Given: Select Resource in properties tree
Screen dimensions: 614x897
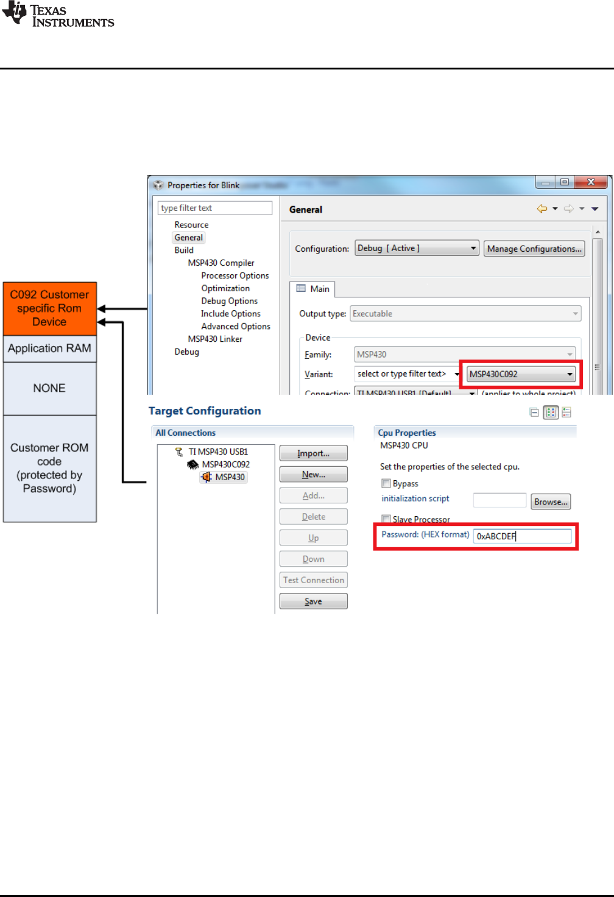Looking at the screenshot, I should point(191,225).
